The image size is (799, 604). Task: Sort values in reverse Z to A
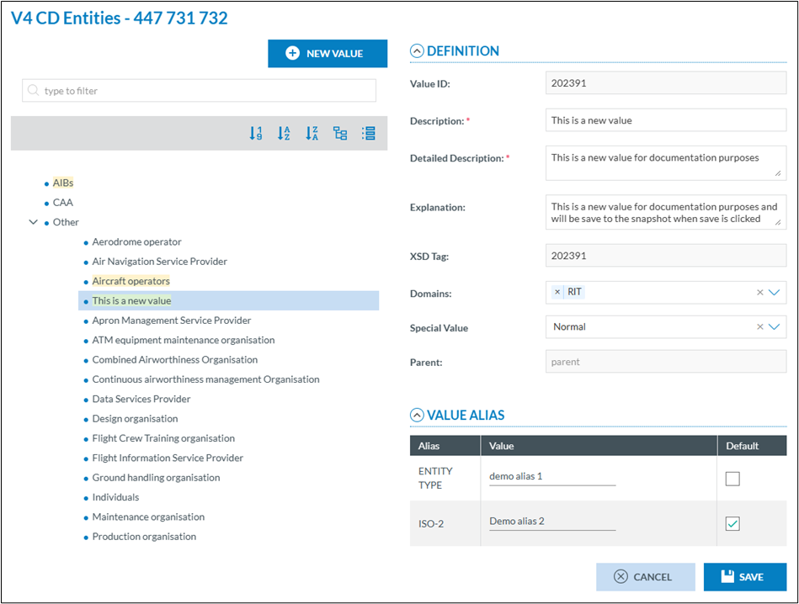[312, 133]
